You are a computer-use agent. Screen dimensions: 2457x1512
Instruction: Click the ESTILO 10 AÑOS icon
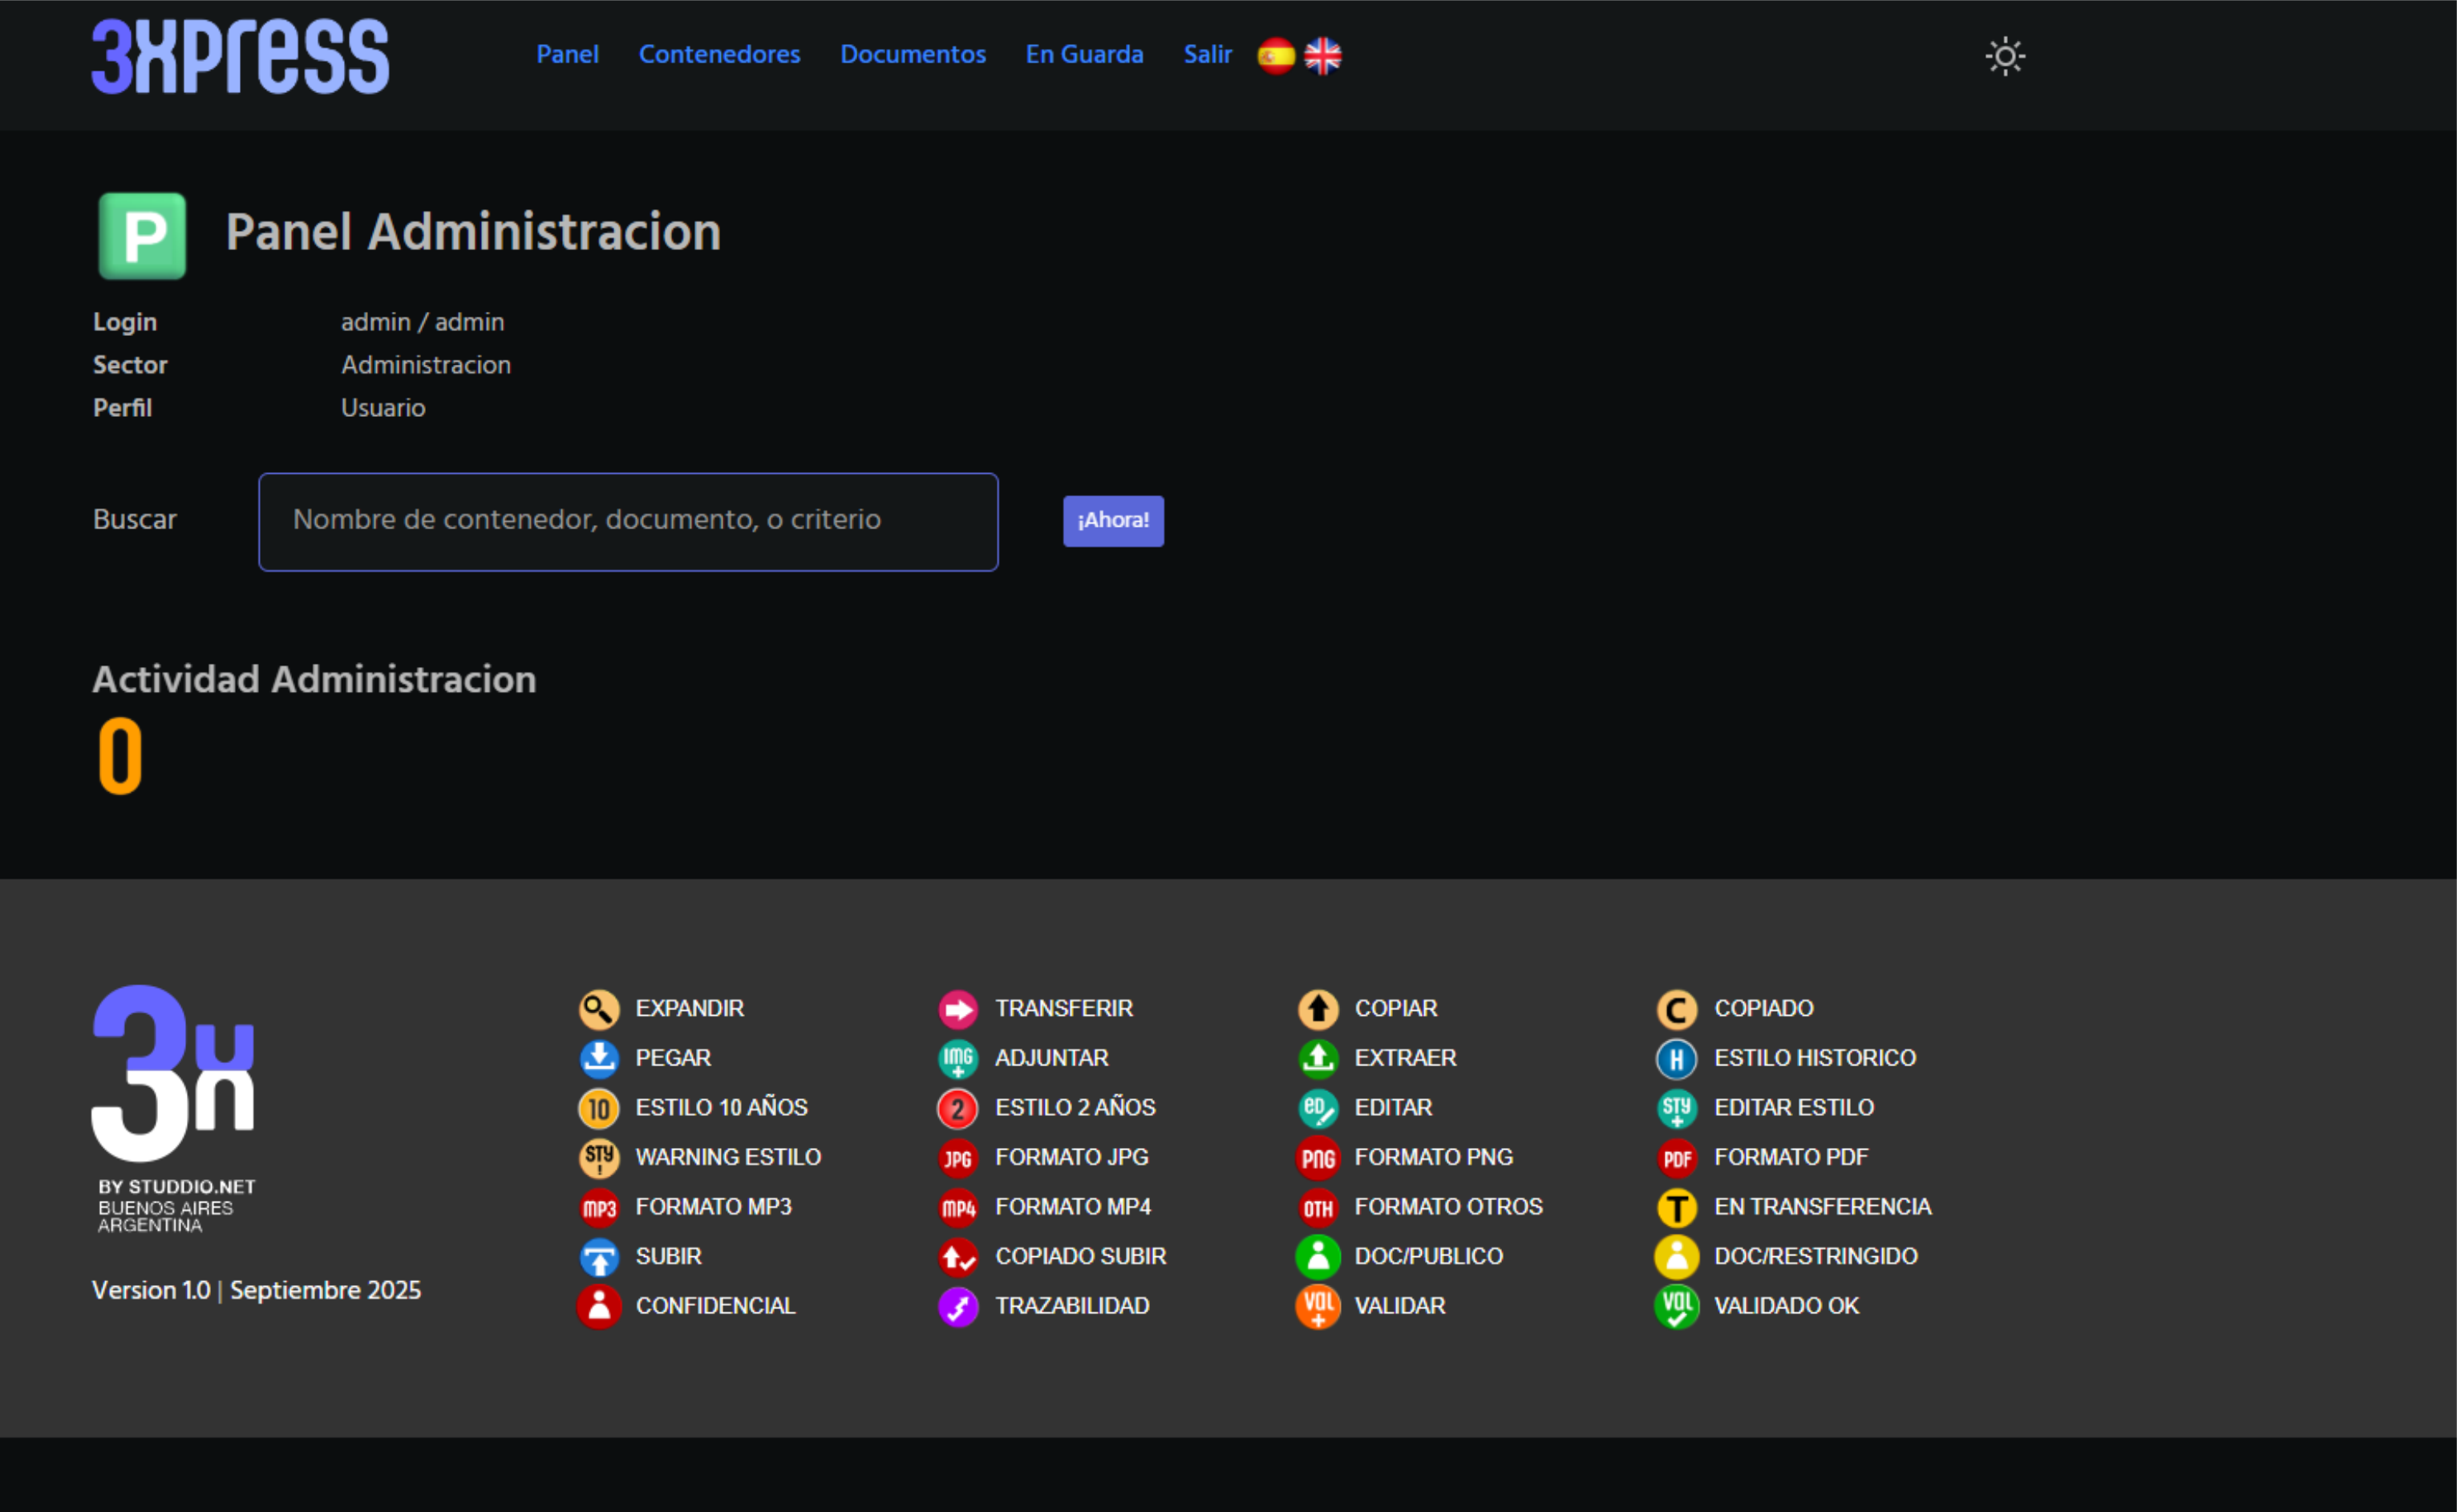pos(598,1108)
